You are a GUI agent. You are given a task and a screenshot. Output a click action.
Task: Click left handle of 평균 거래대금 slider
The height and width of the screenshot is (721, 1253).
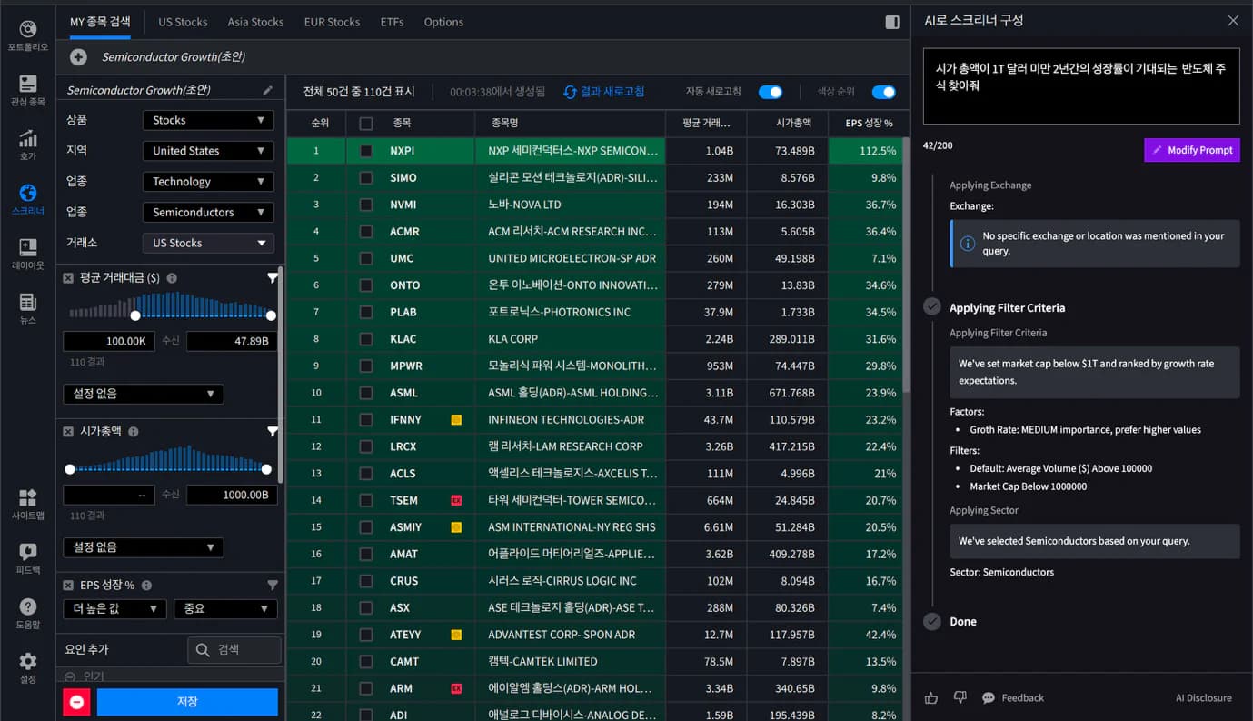coord(135,315)
